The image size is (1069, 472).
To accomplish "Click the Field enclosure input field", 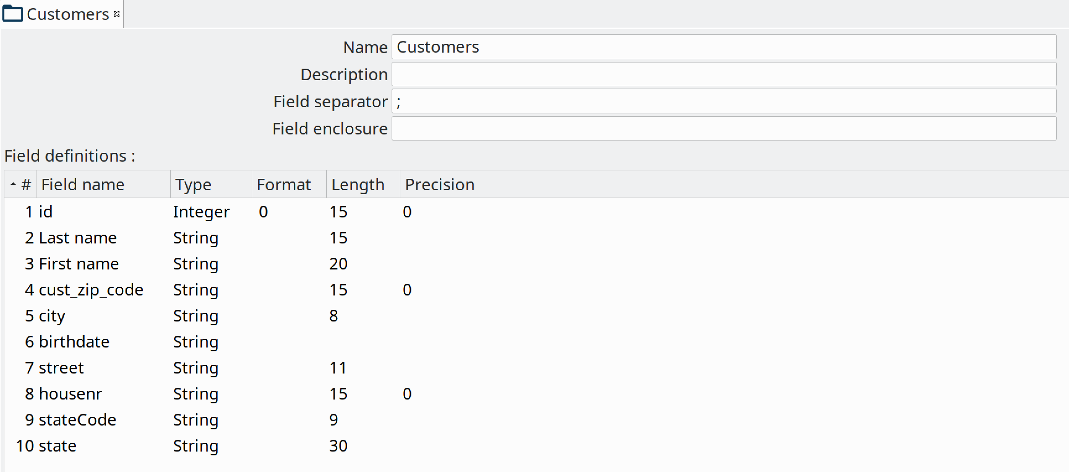I will coord(723,129).
